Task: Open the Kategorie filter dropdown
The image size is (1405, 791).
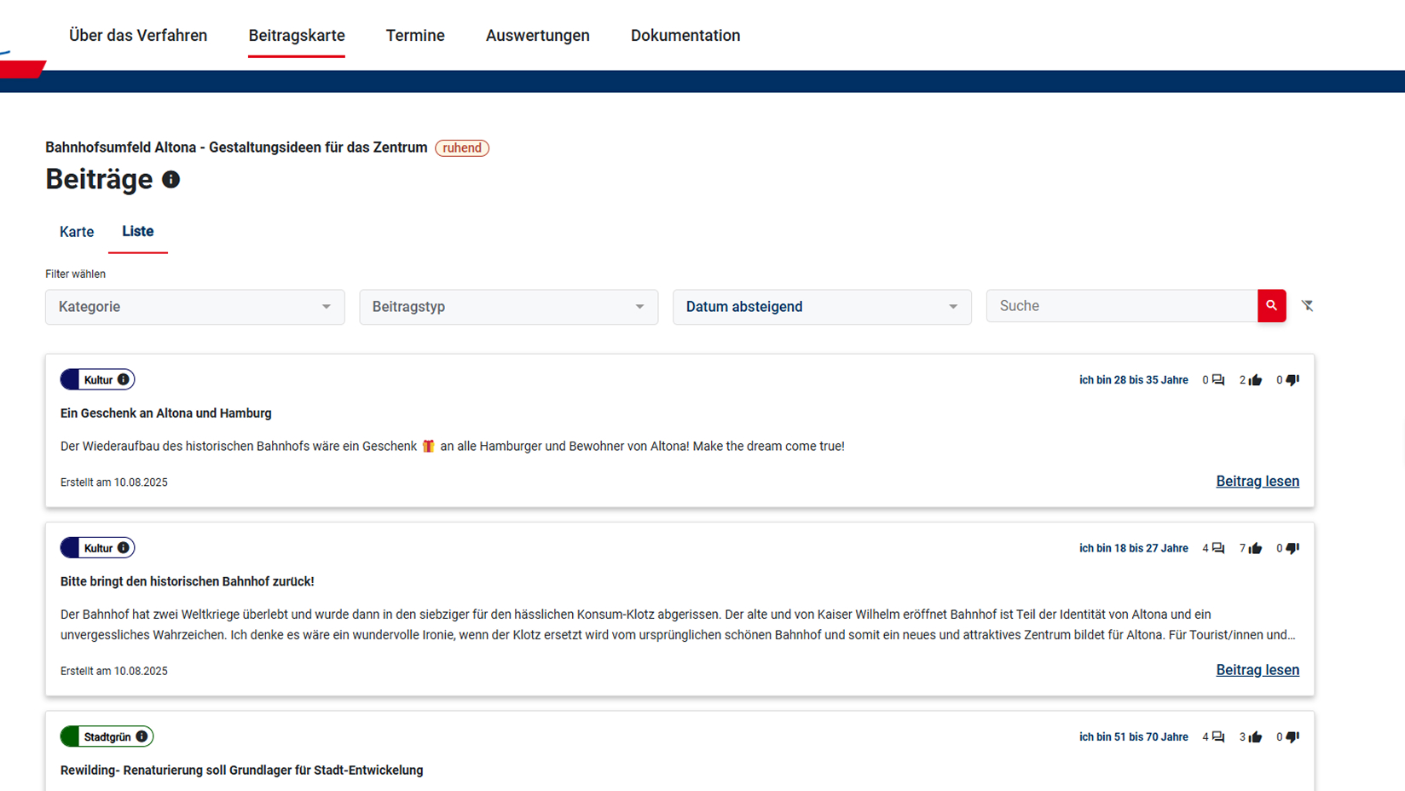Action: 194,307
